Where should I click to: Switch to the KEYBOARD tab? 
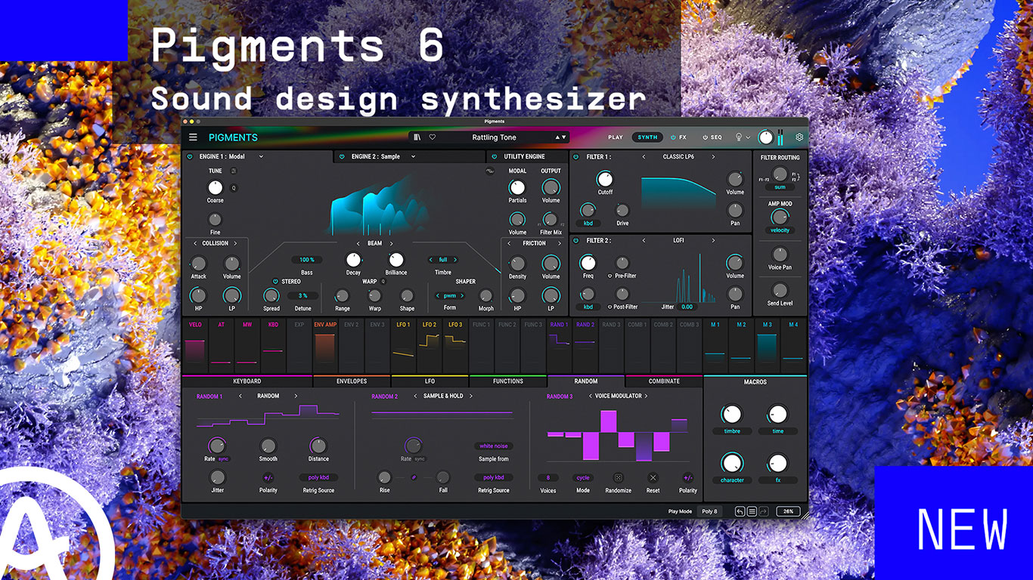(x=247, y=381)
